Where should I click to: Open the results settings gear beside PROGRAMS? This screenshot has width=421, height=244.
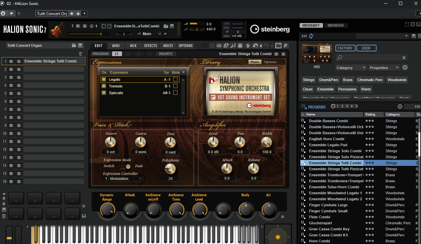[400, 106]
